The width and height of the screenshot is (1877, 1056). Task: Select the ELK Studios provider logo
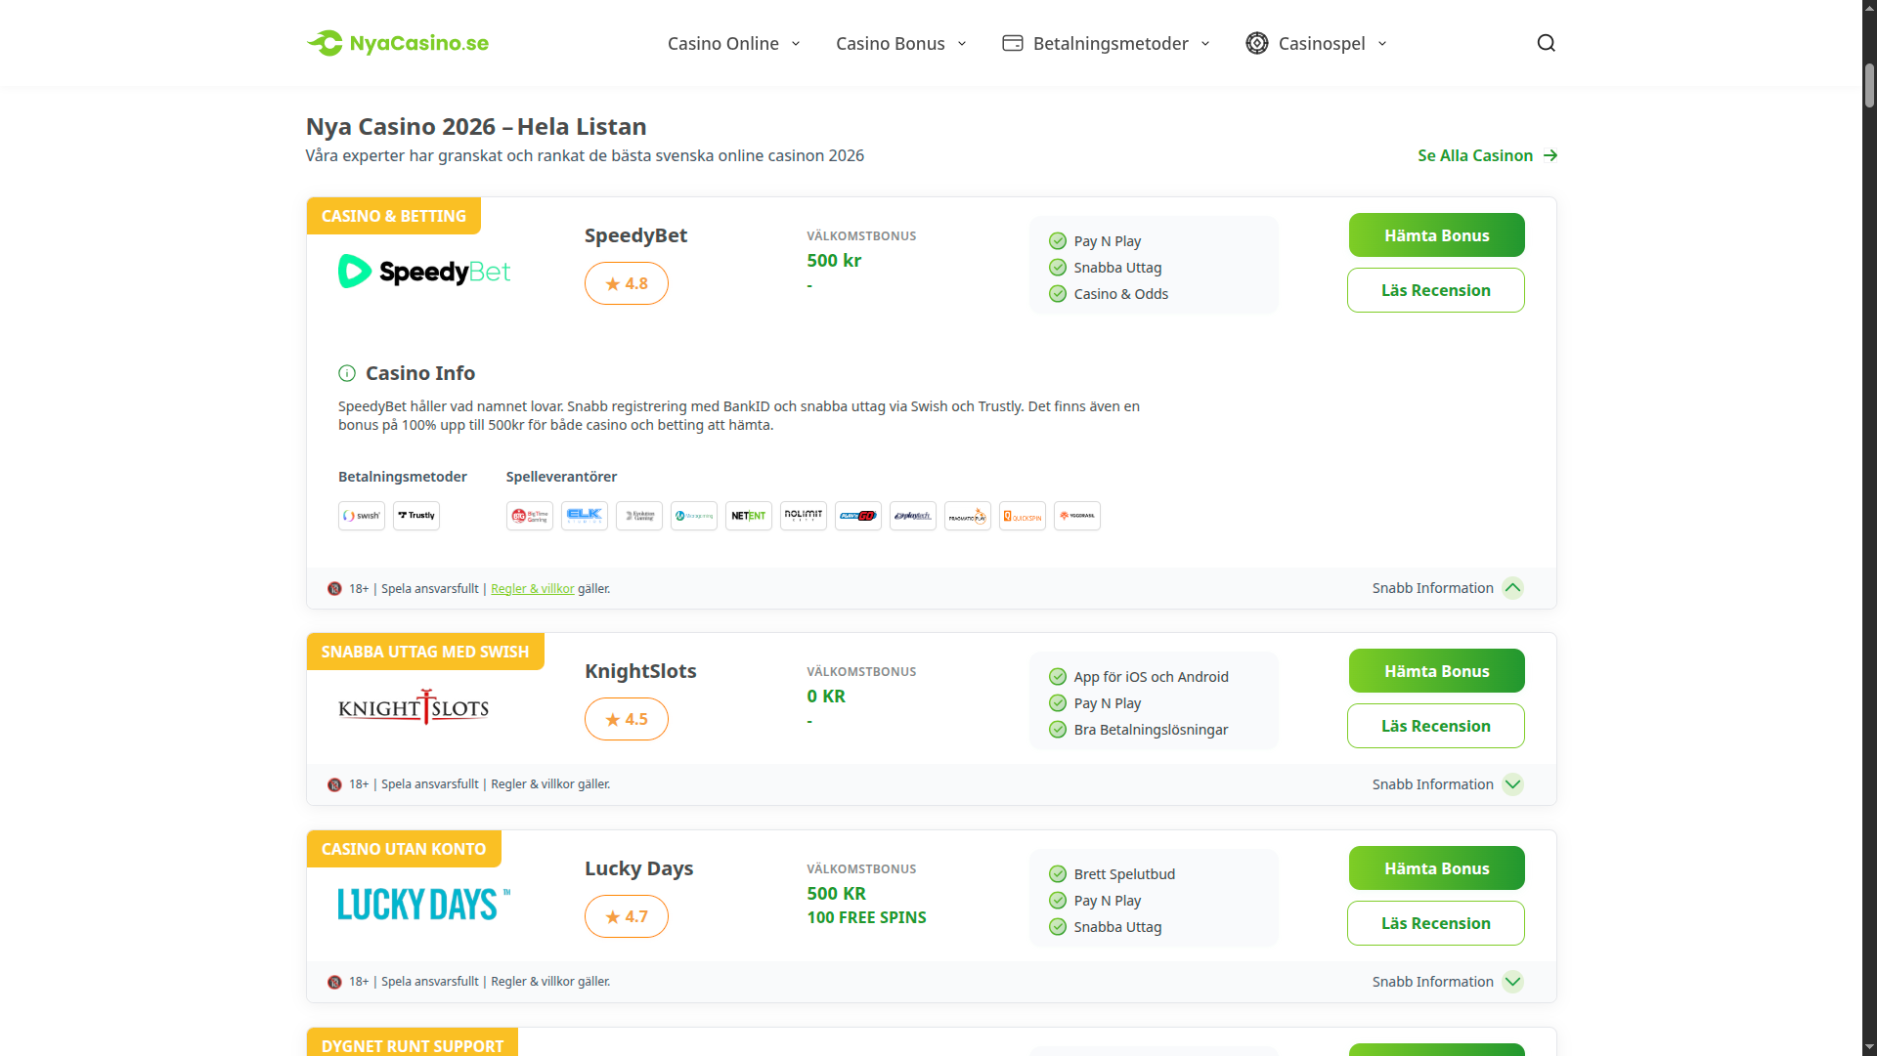(585, 516)
